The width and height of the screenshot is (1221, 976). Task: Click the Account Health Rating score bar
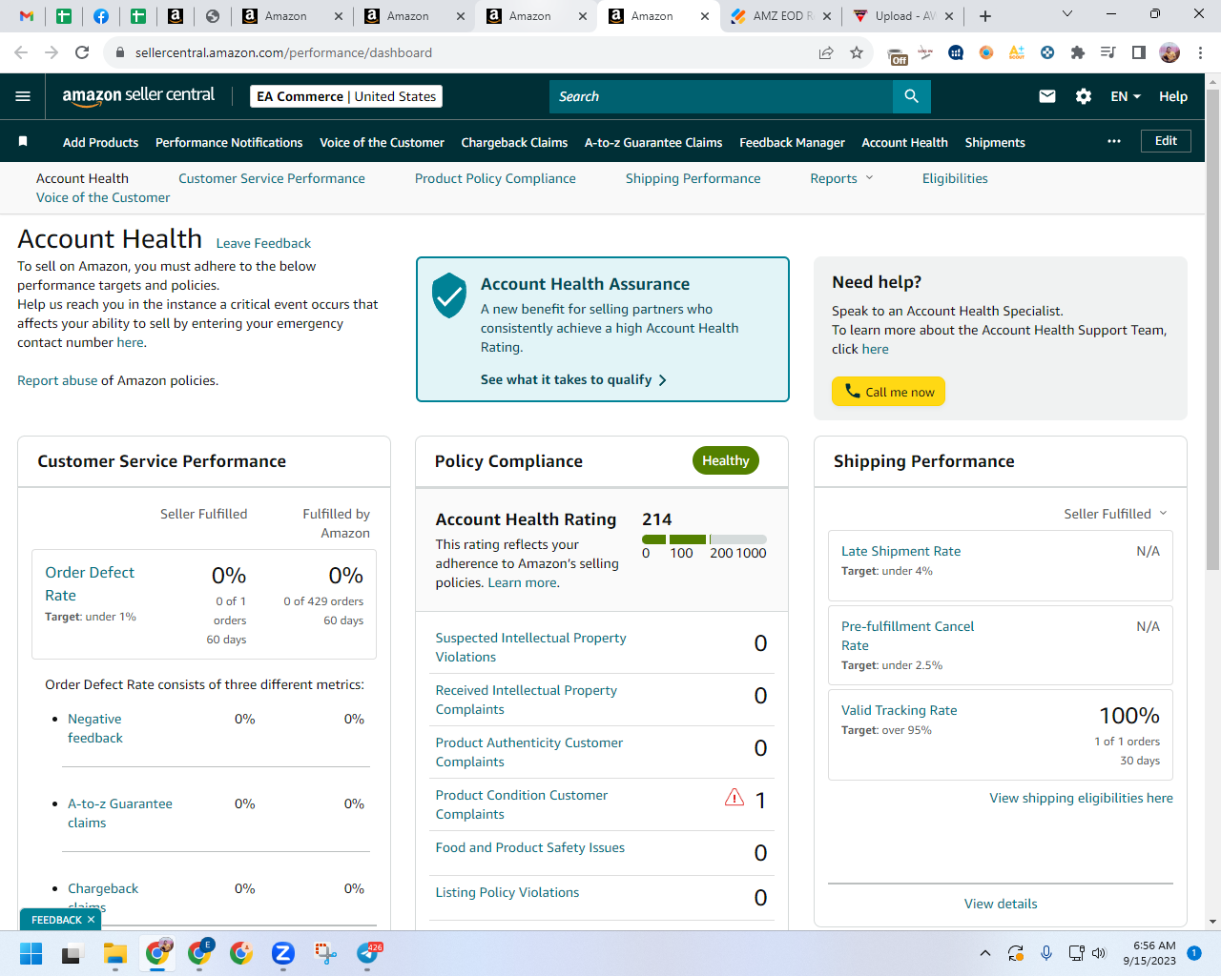[x=704, y=539]
